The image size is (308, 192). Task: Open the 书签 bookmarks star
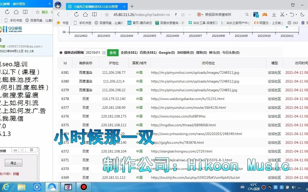(x=62, y=23)
